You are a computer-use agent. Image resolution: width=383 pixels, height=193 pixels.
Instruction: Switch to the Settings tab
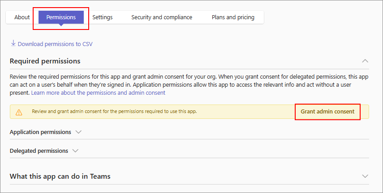click(102, 17)
